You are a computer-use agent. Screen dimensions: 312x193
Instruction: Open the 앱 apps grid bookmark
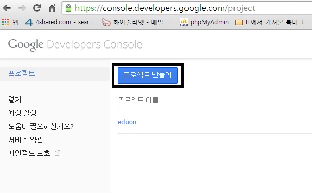pos(10,22)
